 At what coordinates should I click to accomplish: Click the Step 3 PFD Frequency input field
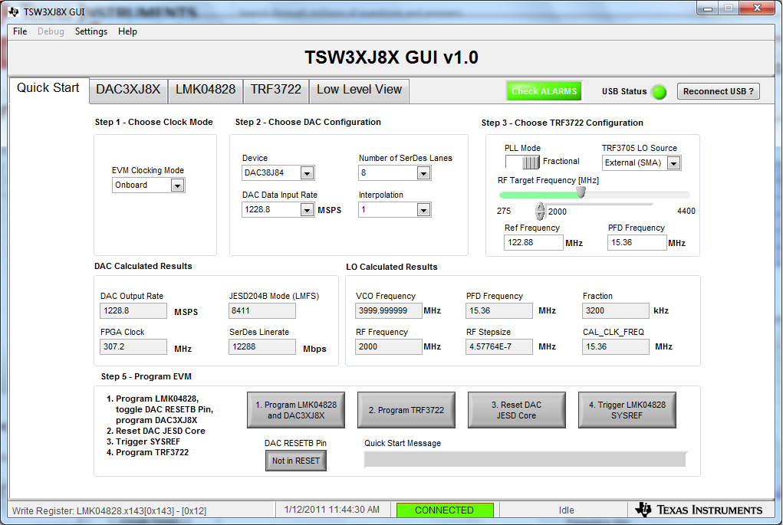point(637,242)
